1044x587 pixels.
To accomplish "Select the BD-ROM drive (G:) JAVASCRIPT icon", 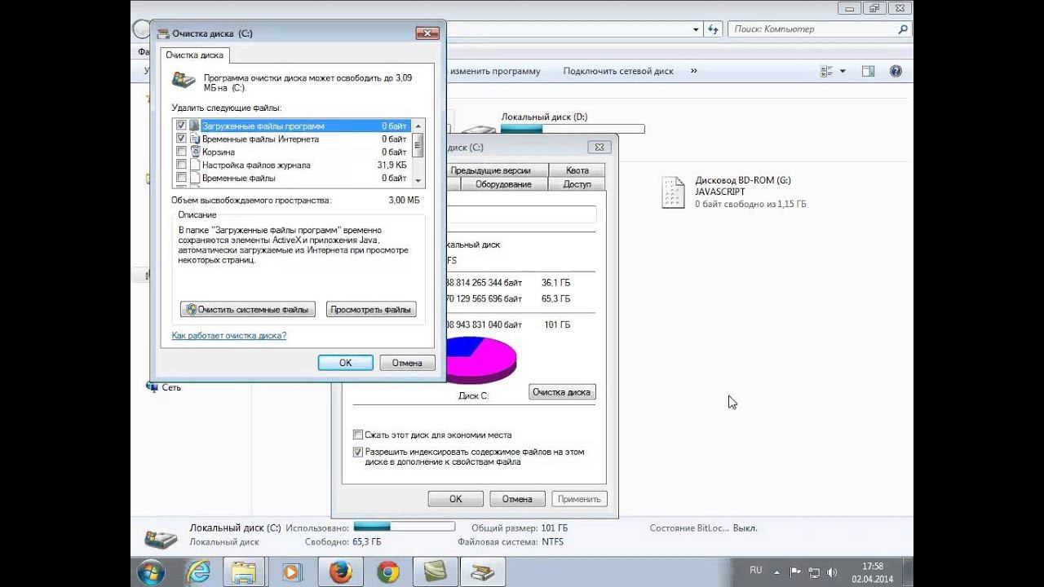I will pos(673,192).
